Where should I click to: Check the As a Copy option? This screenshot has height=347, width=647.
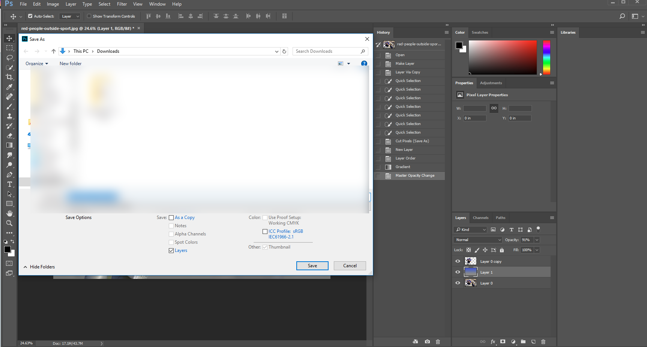171,217
